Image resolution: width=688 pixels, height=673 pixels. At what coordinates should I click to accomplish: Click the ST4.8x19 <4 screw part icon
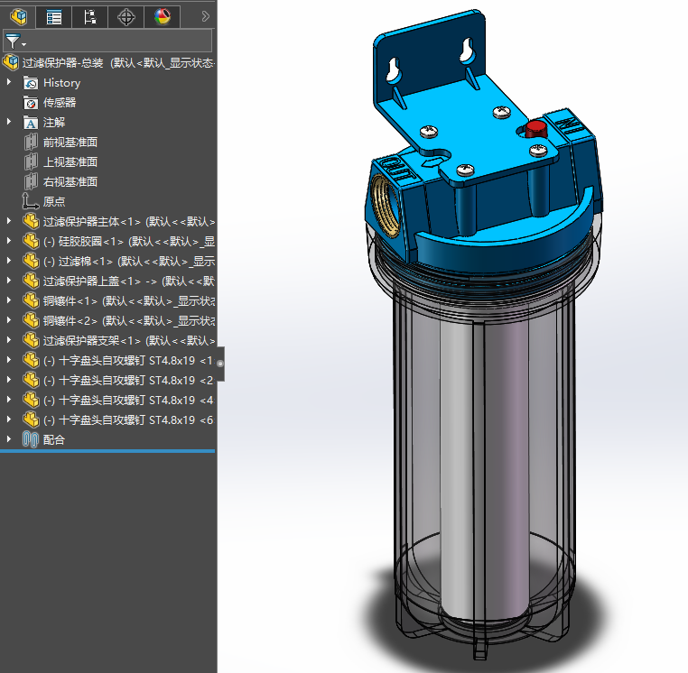31,400
